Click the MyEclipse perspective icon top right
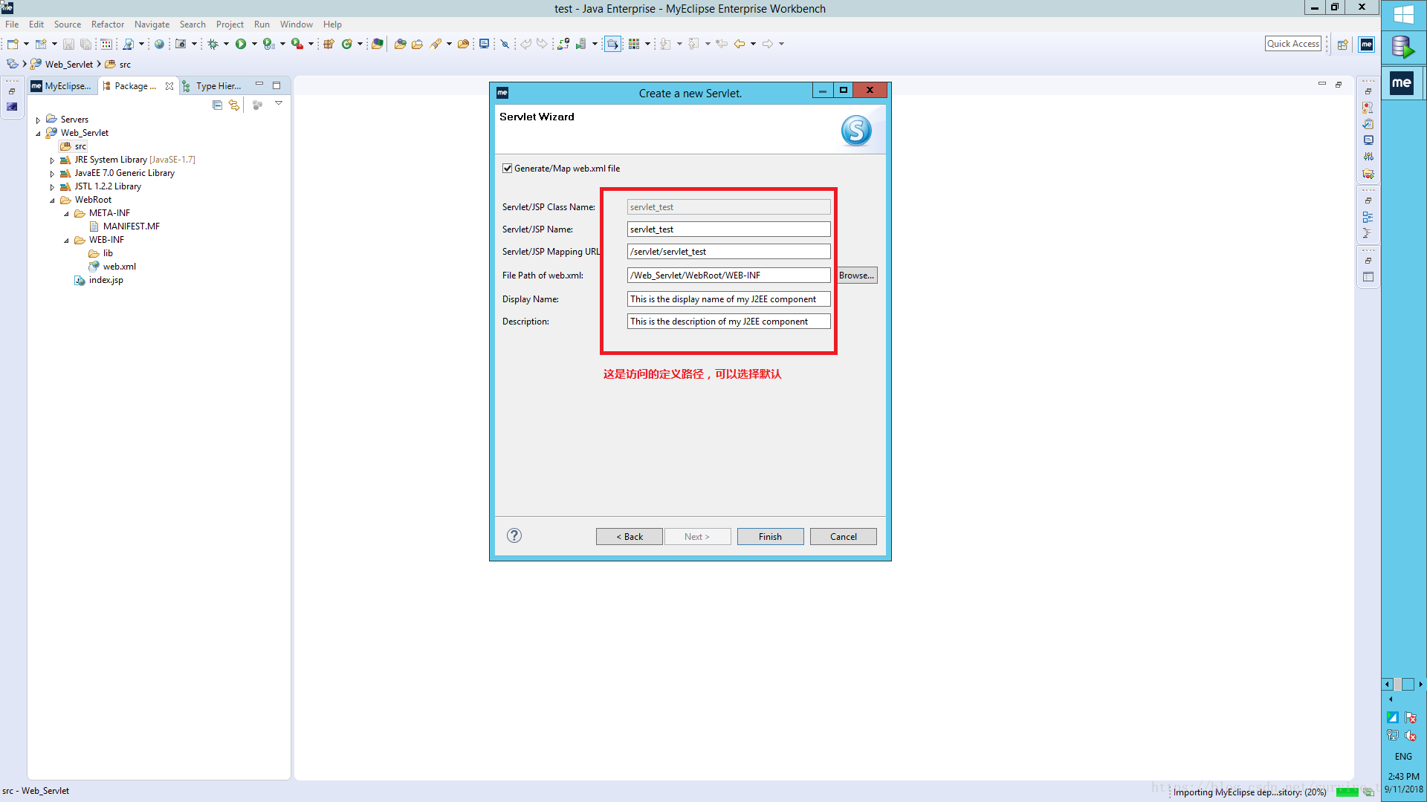Screen dimensions: 1427x802 point(1366,45)
